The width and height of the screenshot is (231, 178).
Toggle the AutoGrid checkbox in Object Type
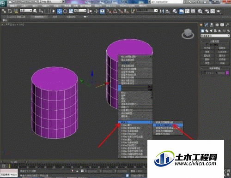pos(207,45)
